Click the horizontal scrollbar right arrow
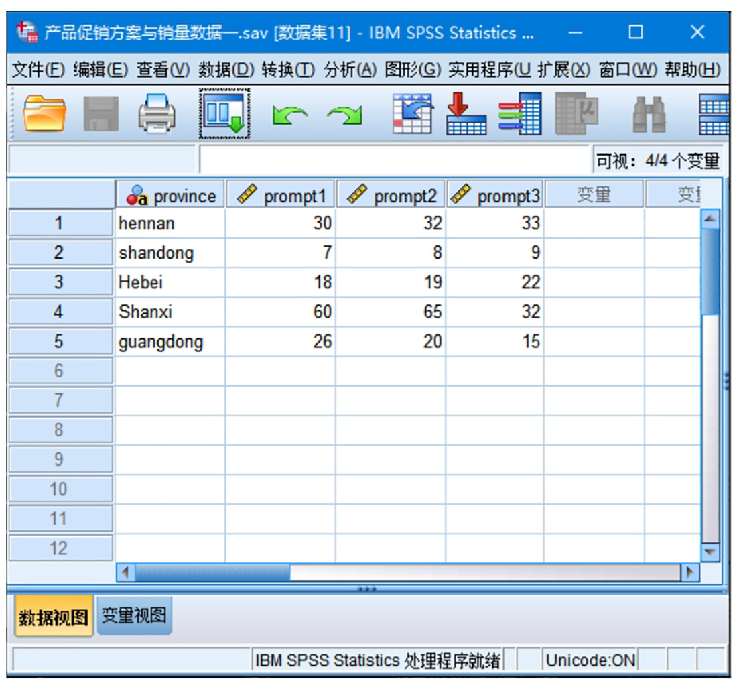737x683 pixels. click(688, 573)
